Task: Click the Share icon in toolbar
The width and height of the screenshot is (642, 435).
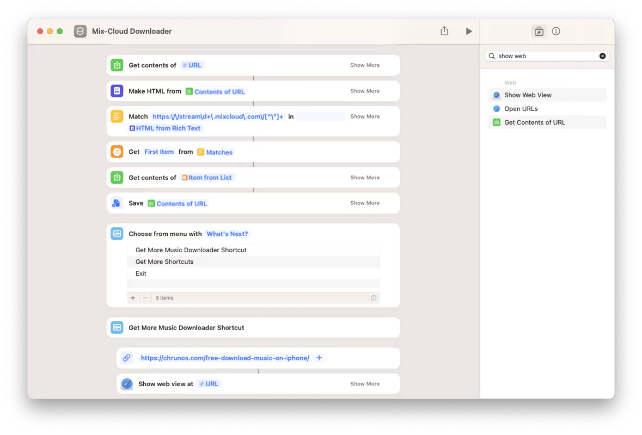Action: pos(444,32)
